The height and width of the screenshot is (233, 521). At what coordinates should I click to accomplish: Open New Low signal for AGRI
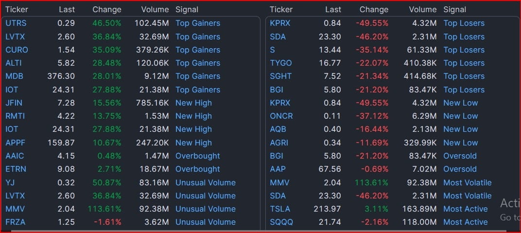[460, 143]
